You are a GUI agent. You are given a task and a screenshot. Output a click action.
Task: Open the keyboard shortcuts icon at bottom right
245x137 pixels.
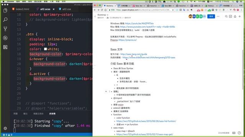tap(234, 133)
